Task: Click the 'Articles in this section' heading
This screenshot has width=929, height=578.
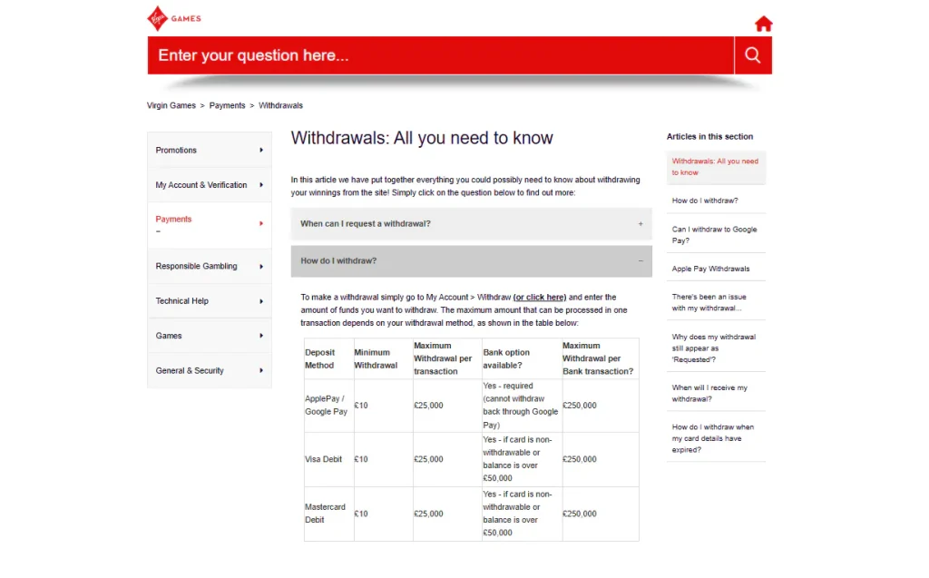Action: 709,136
